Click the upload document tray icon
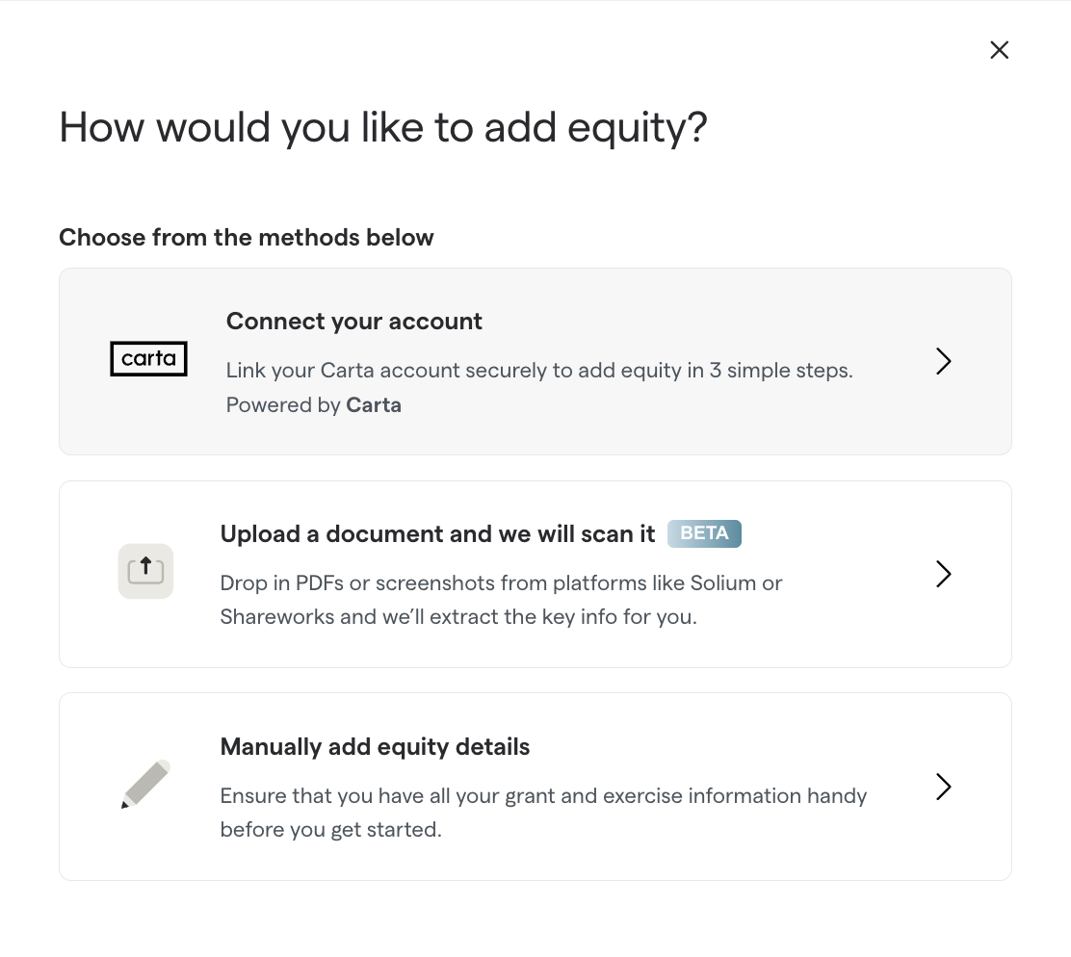The height and width of the screenshot is (957, 1071). (145, 571)
